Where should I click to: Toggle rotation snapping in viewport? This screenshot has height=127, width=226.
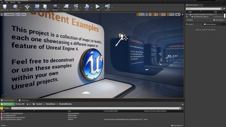160,14
